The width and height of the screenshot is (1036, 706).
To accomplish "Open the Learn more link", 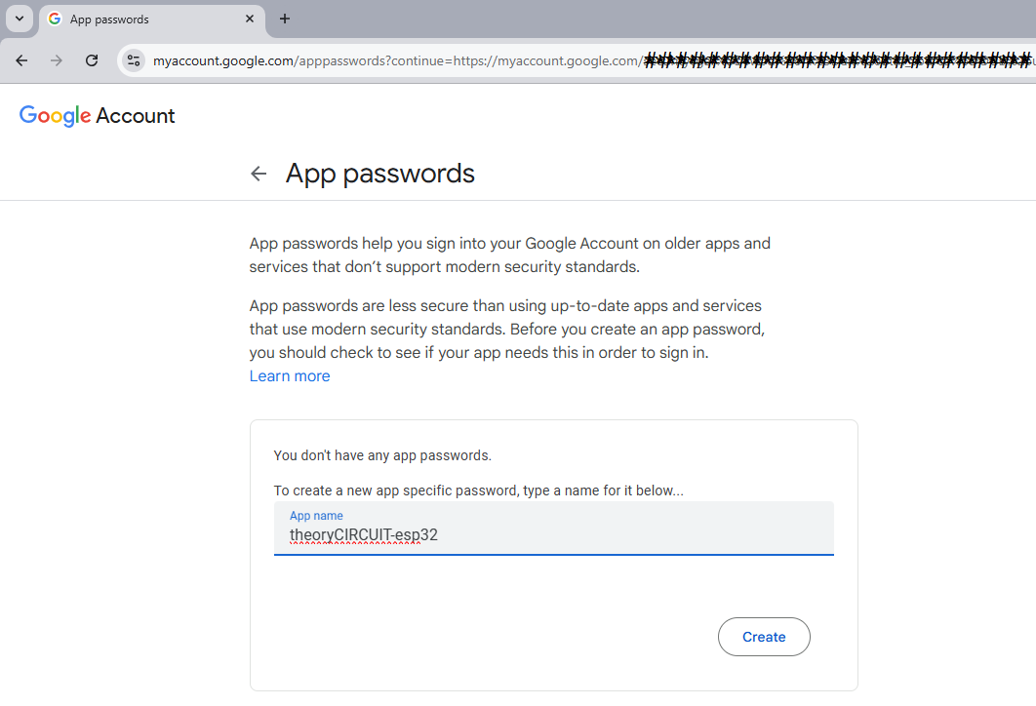I will 290,376.
